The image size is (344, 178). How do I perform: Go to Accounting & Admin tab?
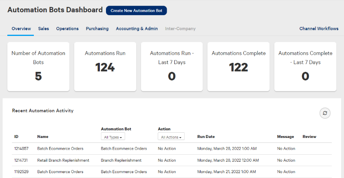[137, 29]
